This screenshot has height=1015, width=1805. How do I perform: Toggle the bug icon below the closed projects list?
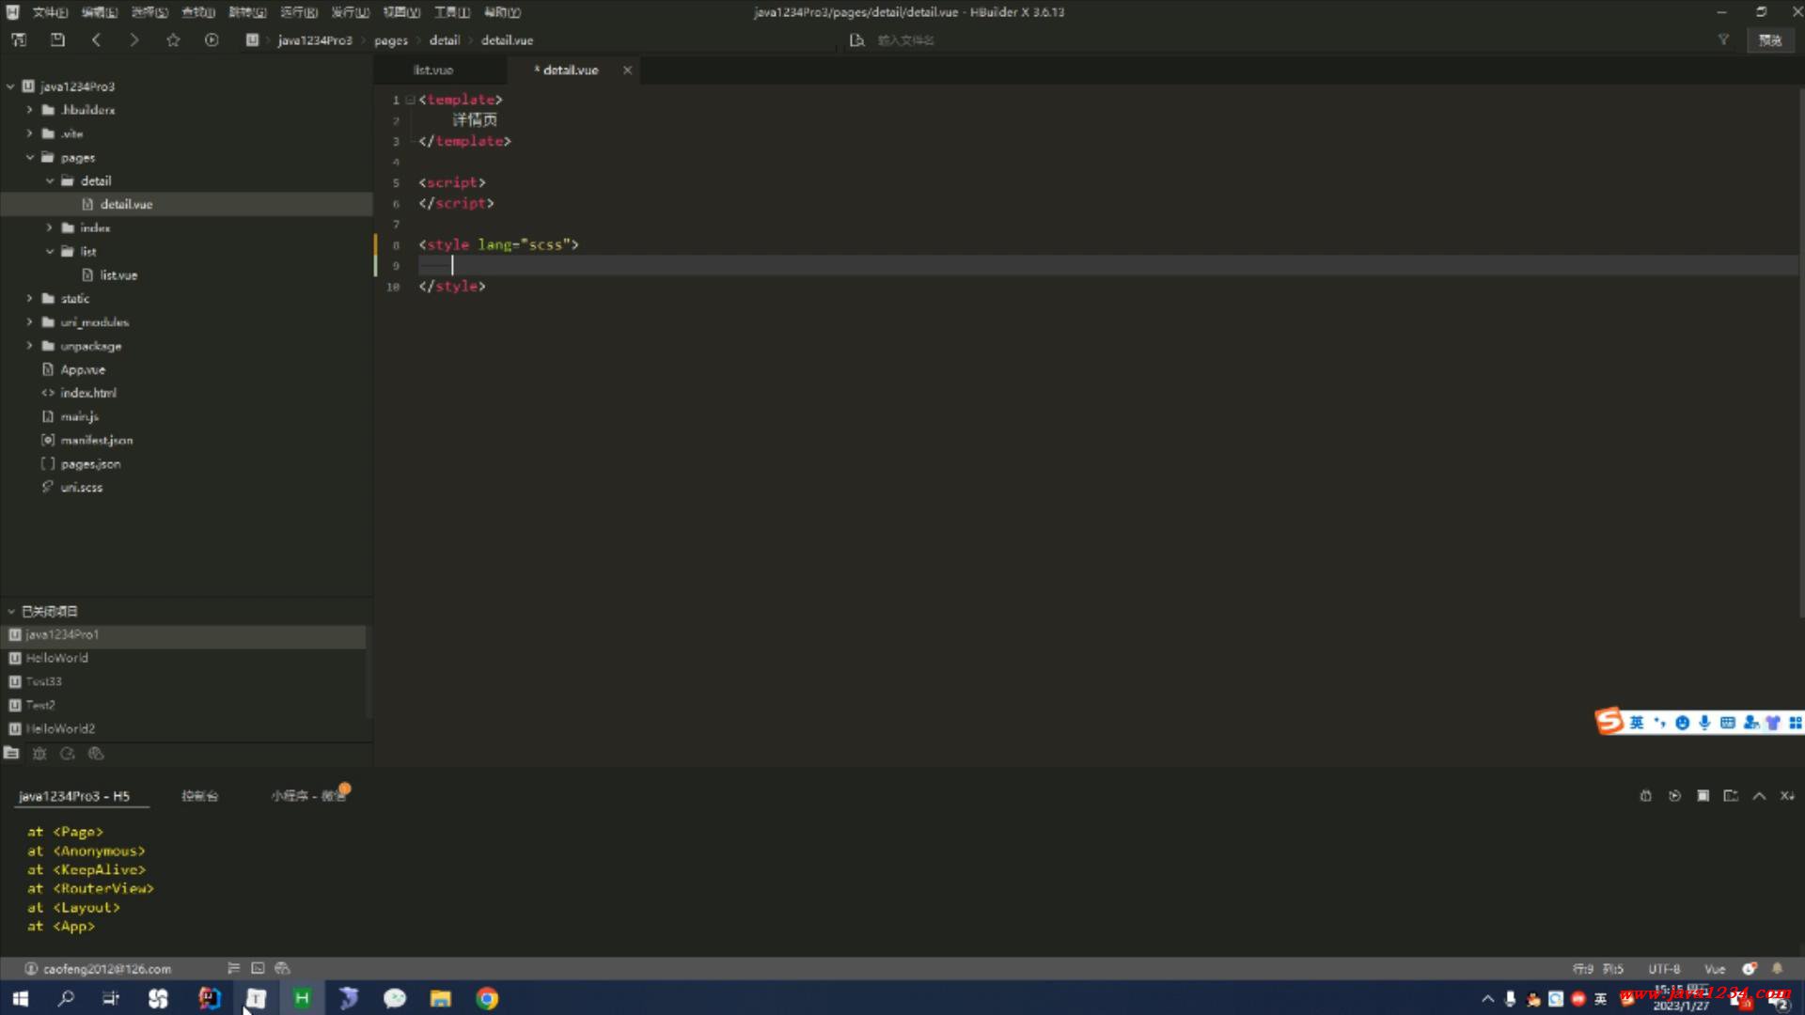tap(39, 754)
